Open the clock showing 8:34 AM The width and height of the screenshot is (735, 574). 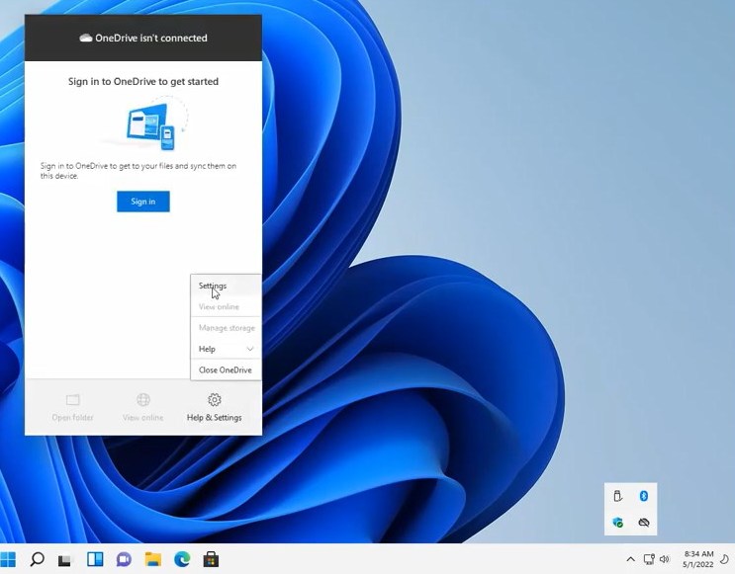pos(698,559)
